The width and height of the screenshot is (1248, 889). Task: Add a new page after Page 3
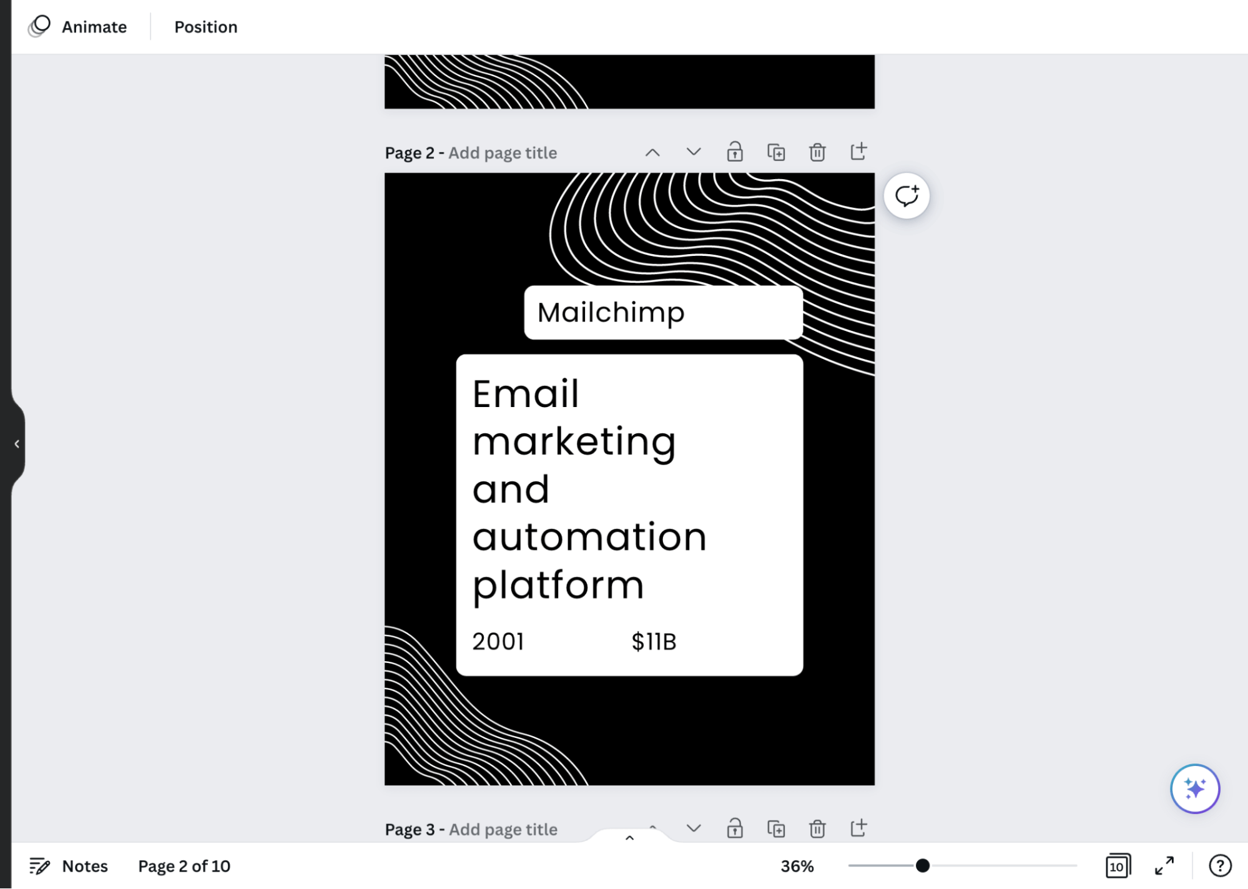858,828
